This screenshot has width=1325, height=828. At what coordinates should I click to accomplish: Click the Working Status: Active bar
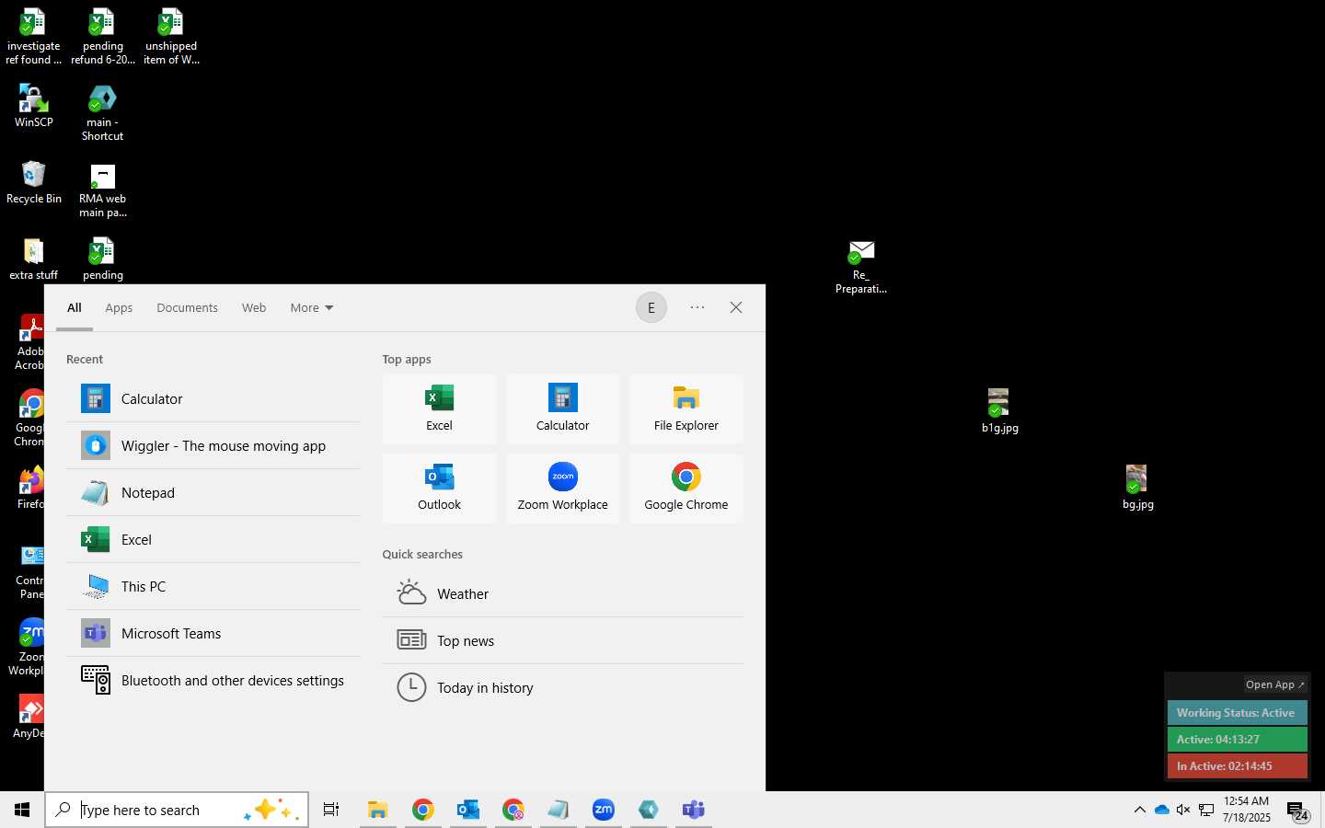coord(1237,713)
